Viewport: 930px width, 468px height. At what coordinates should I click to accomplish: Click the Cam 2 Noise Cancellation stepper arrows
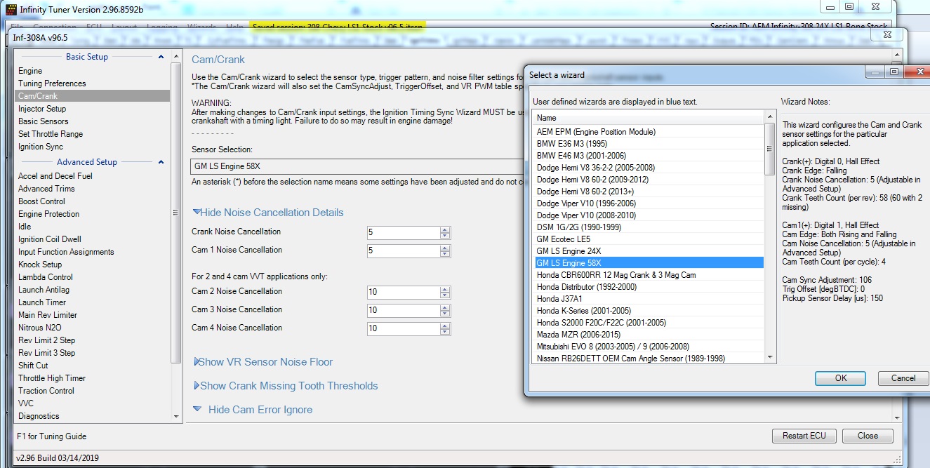tap(445, 292)
